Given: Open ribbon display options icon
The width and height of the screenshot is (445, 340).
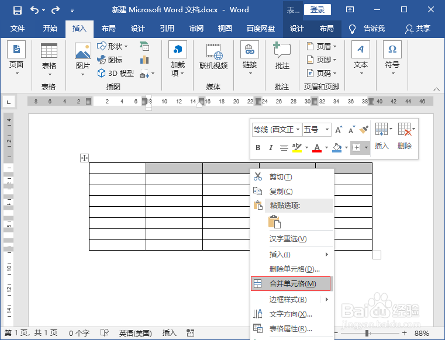Looking at the screenshot, I should coord(350,10).
